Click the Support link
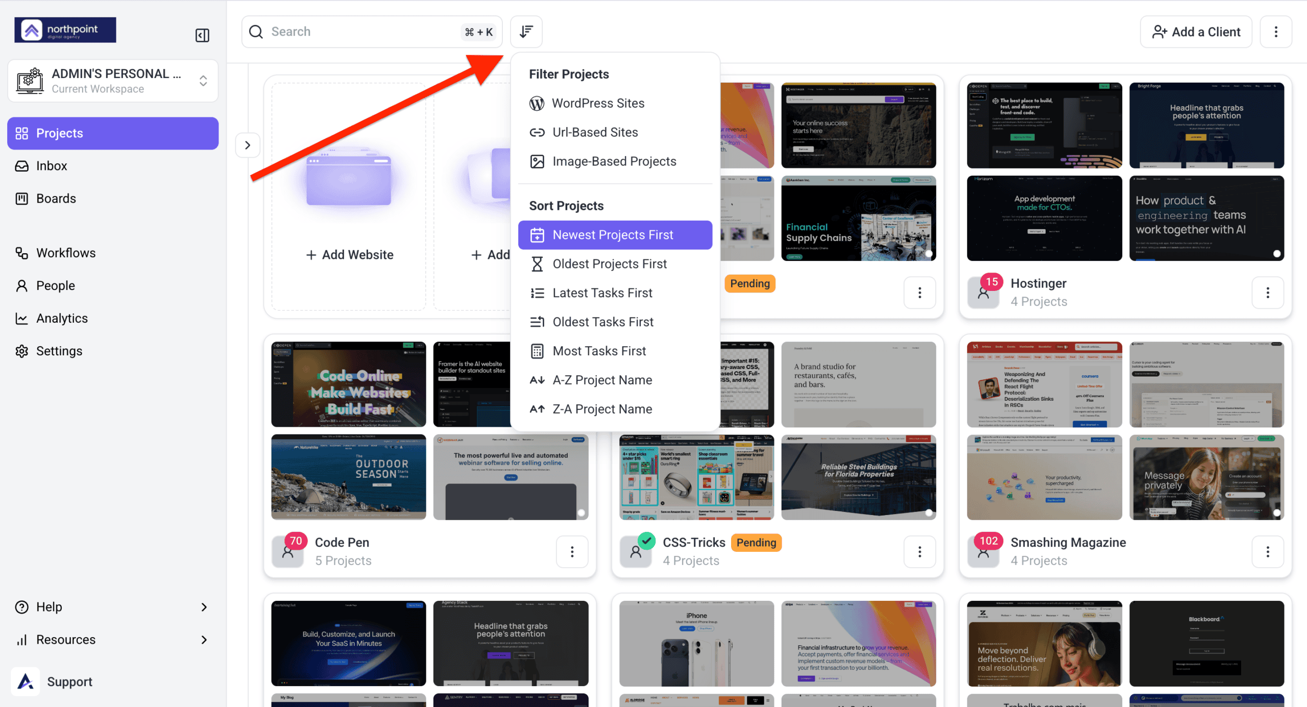1307x707 pixels. [x=69, y=682]
